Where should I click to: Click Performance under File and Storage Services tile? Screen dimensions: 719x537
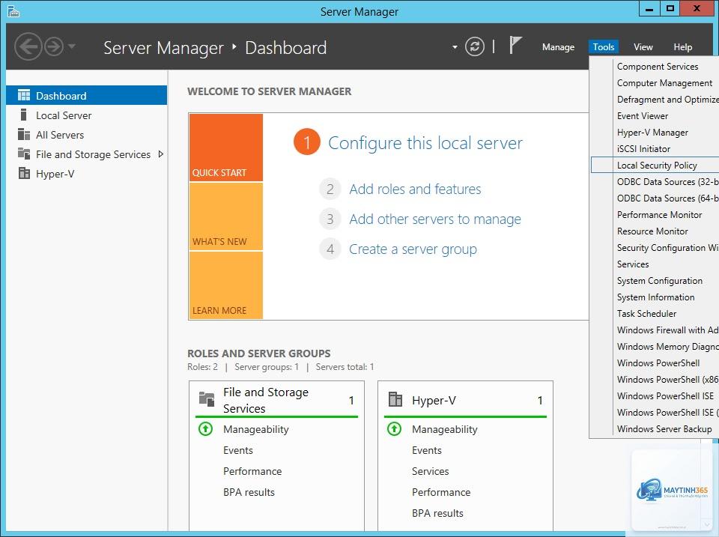pyautogui.click(x=252, y=471)
